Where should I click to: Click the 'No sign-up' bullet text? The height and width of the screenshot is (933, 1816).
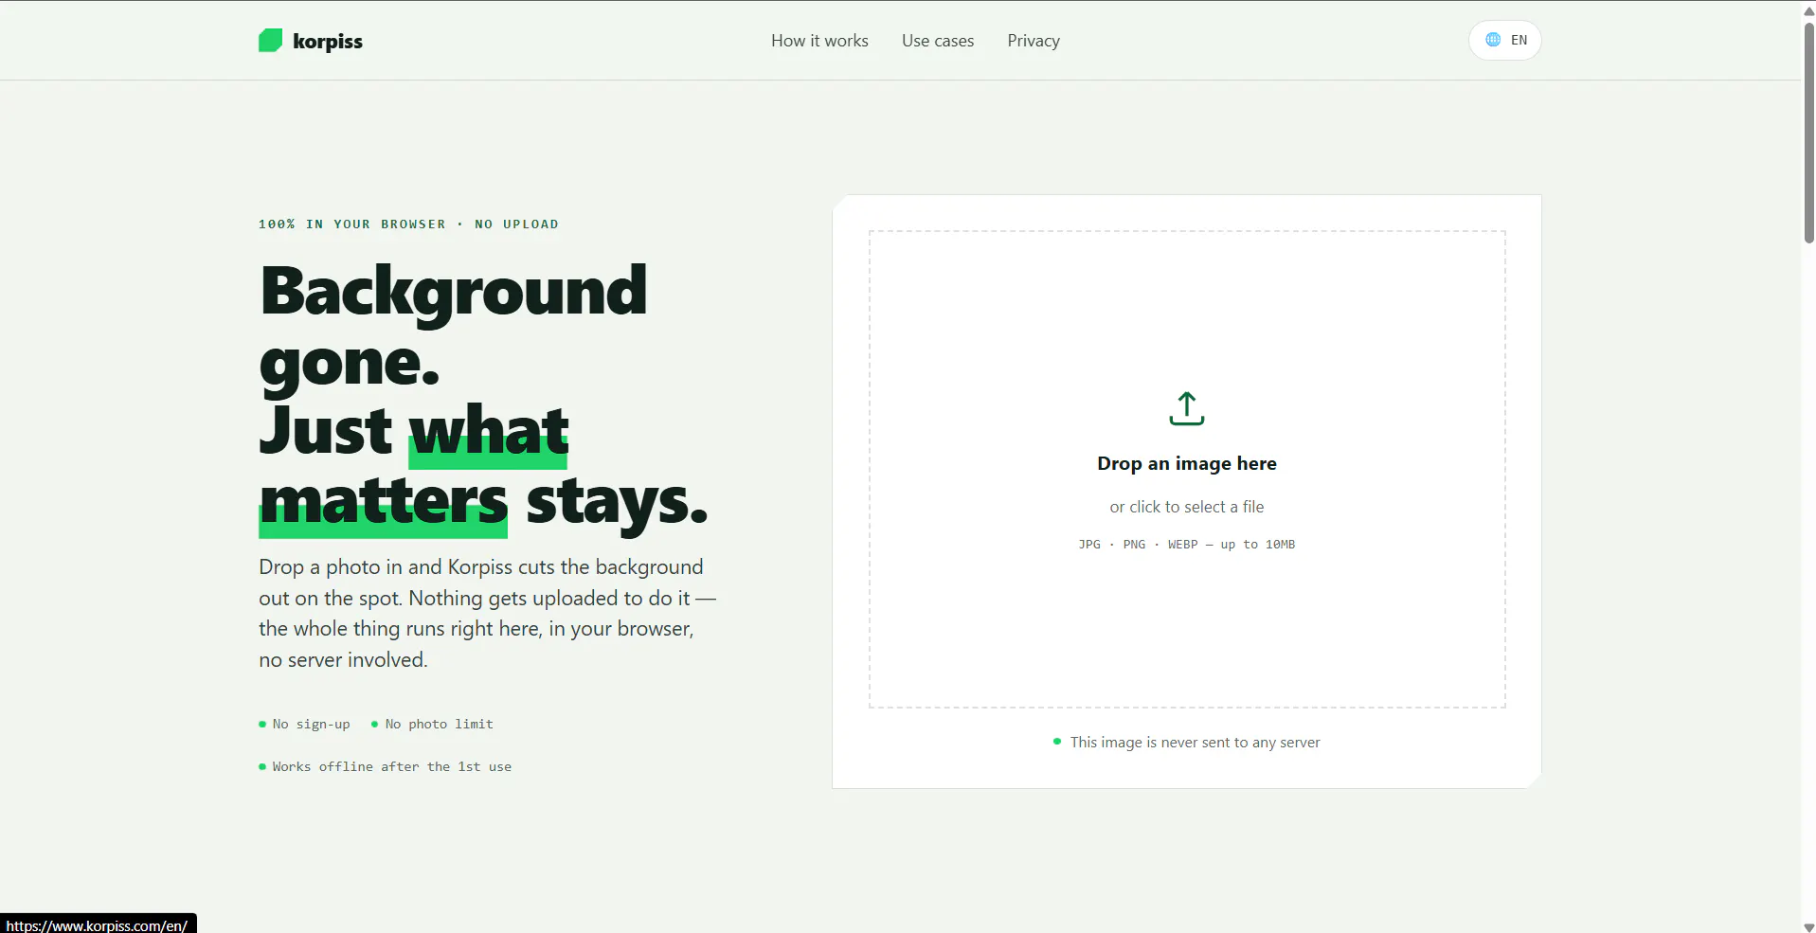[311, 724]
